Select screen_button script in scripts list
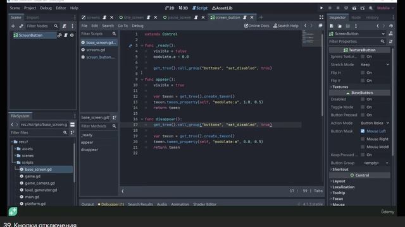The height and width of the screenshot is (227, 405). [99, 57]
